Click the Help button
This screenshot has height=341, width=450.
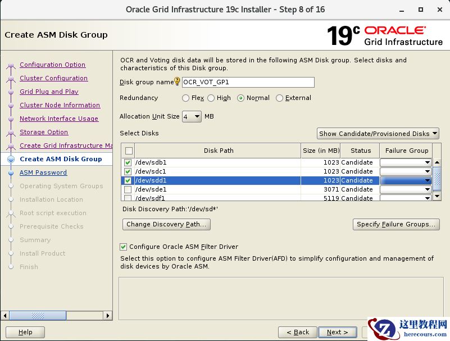(25, 332)
